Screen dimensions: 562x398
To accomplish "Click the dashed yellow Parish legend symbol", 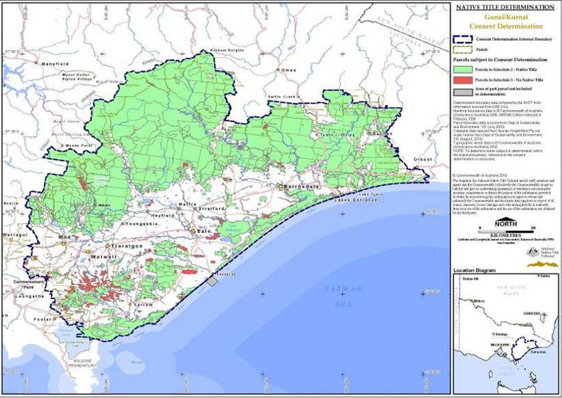I will coord(462,49).
